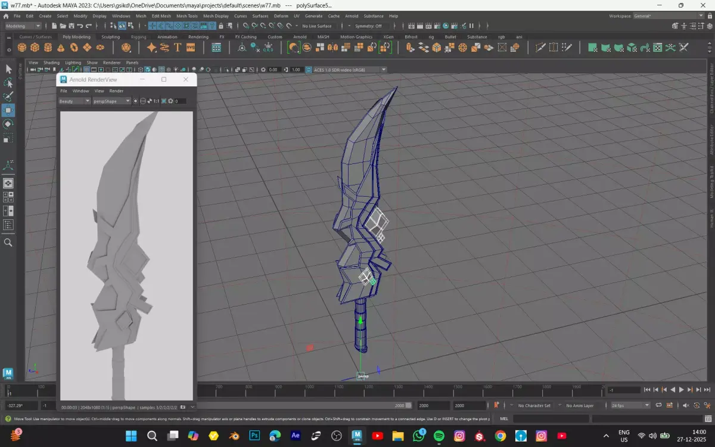Switch to the Sculpting shelf tab

click(111, 36)
